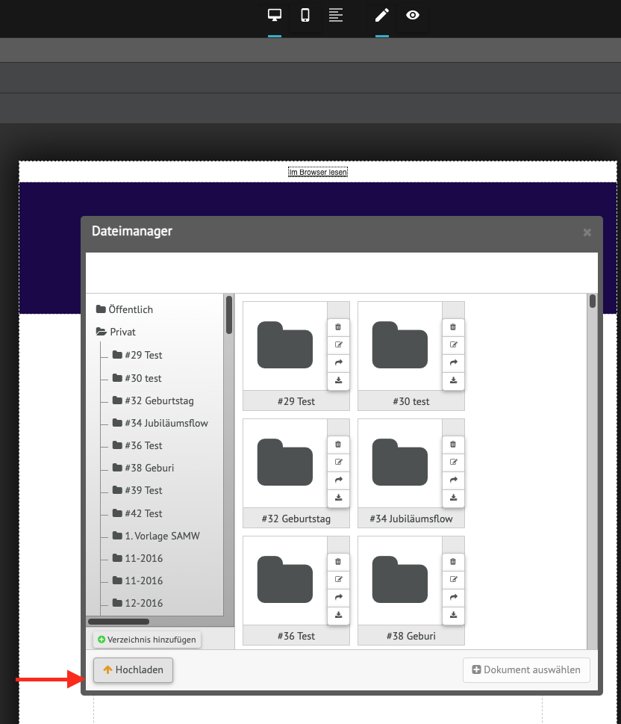Open #36 Test in folder tree
Screen dimensions: 621x724
click(137, 445)
